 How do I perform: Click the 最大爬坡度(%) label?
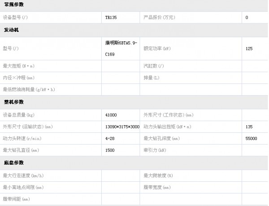[x=158, y=175]
